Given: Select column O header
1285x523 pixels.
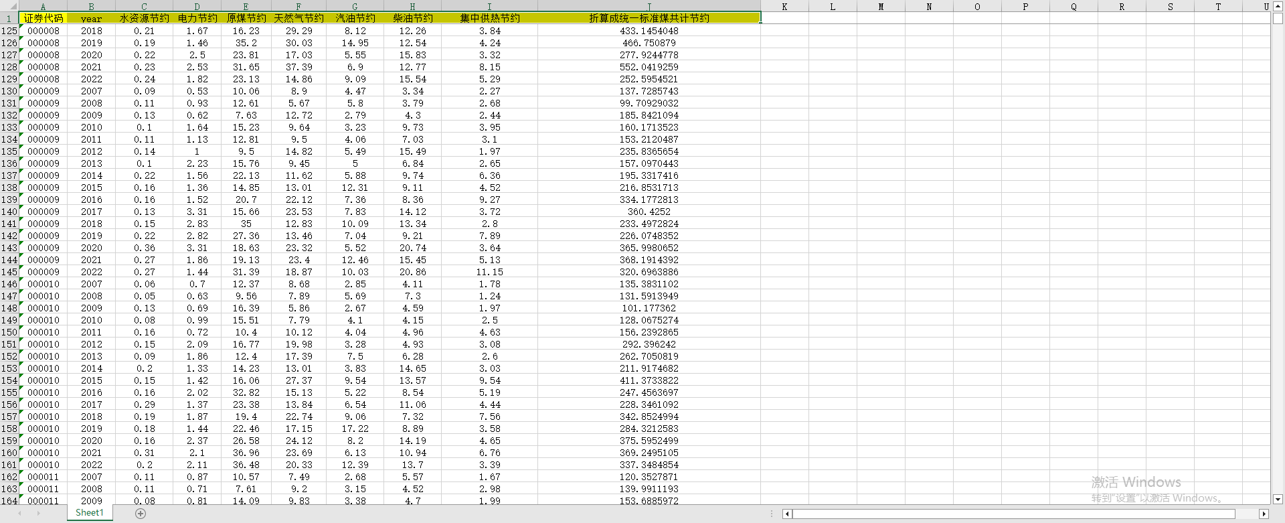Looking at the screenshot, I should click(x=977, y=6).
